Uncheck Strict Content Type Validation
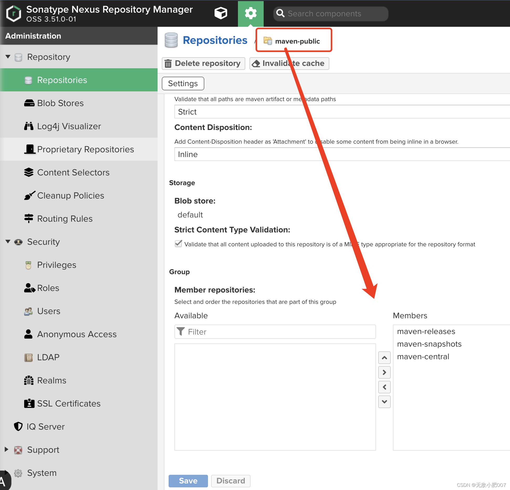The image size is (510, 490). tap(178, 244)
